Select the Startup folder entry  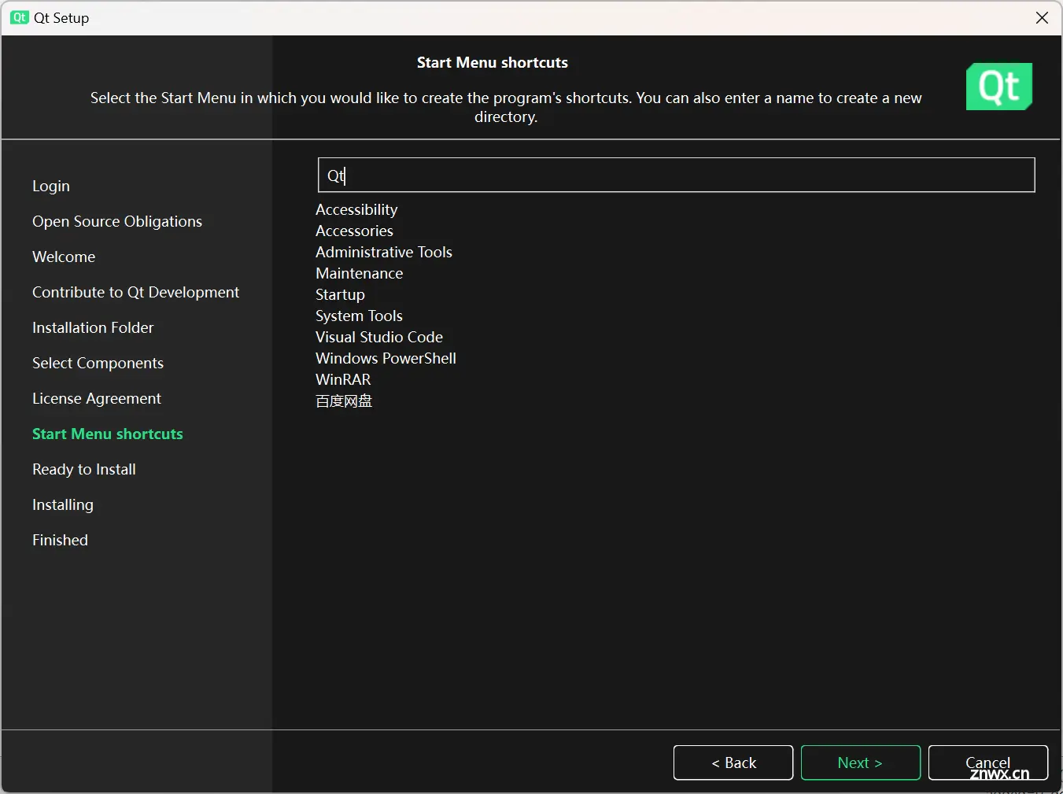click(x=340, y=294)
